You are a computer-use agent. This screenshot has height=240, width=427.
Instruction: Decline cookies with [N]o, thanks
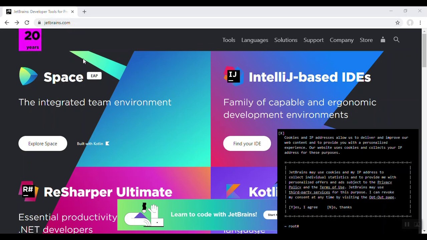point(339,207)
